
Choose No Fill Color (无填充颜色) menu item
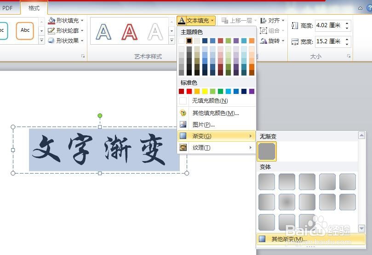(x=217, y=101)
